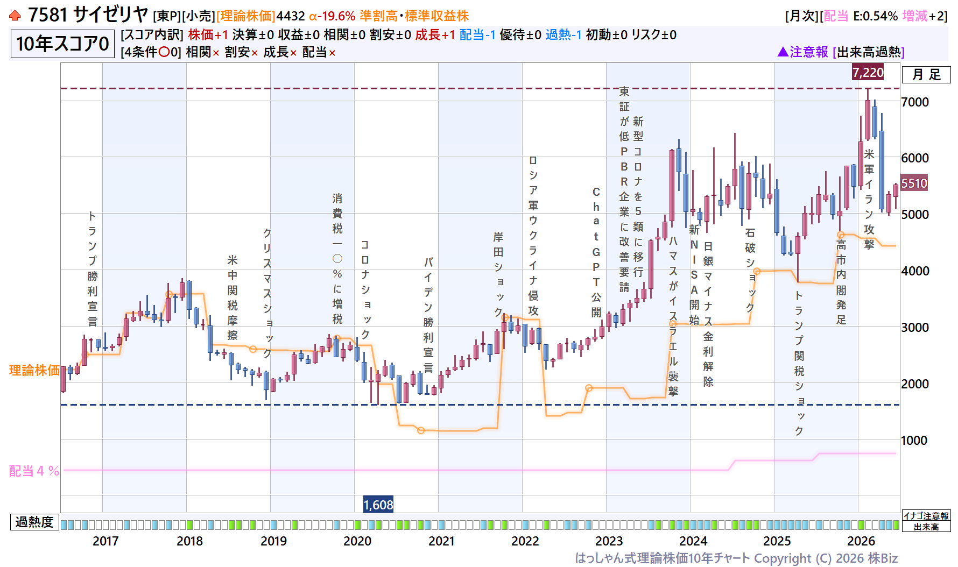Click the "決算±0" score item

tap(253, 35)
